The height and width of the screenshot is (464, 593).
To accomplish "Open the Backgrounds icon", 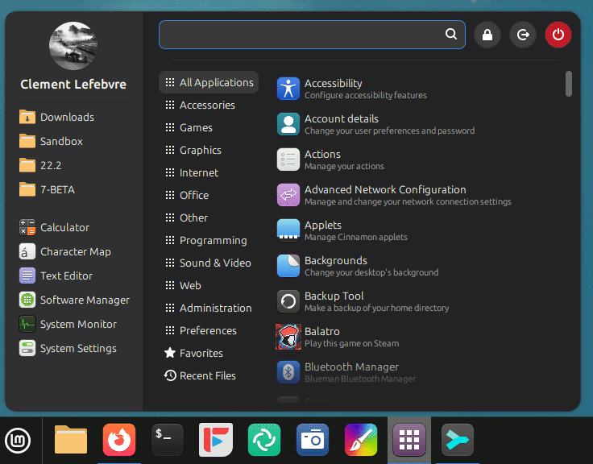I will click(x=288, y=266).
